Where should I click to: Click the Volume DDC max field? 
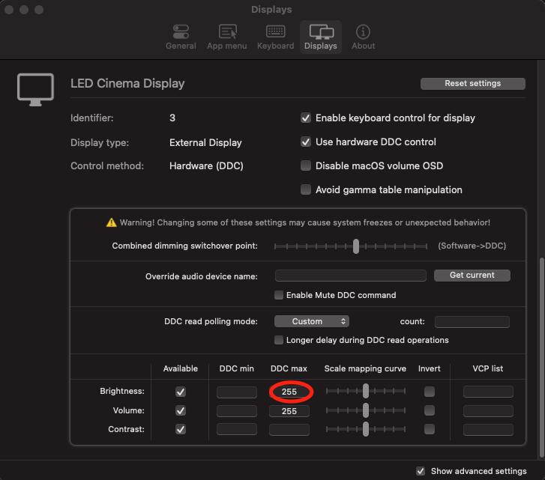point(289,411)
